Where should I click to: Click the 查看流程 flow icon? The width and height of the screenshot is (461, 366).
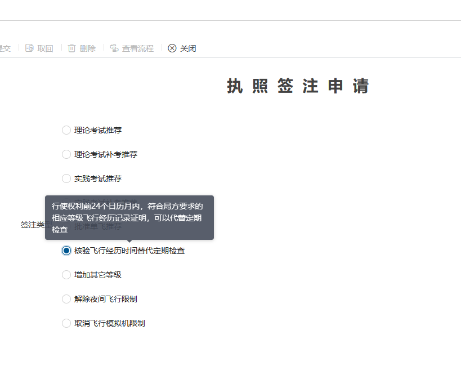pos(114,48)
